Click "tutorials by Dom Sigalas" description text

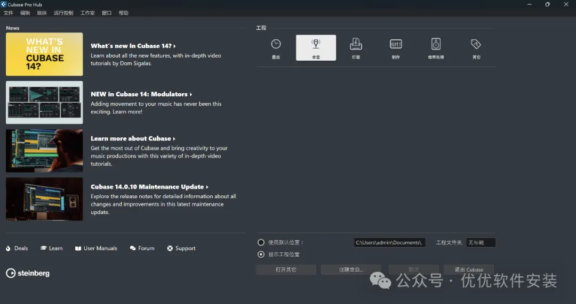coord(121,63)
